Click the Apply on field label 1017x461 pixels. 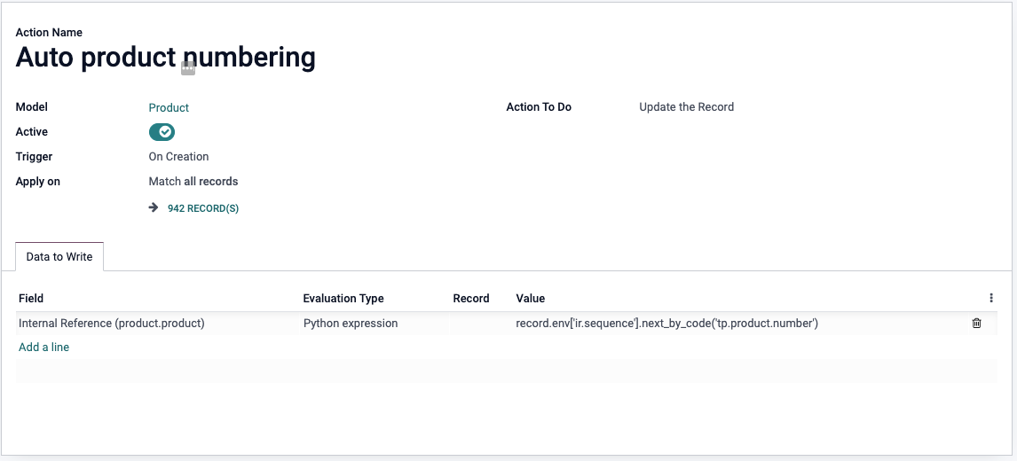[x=37, y=182]
